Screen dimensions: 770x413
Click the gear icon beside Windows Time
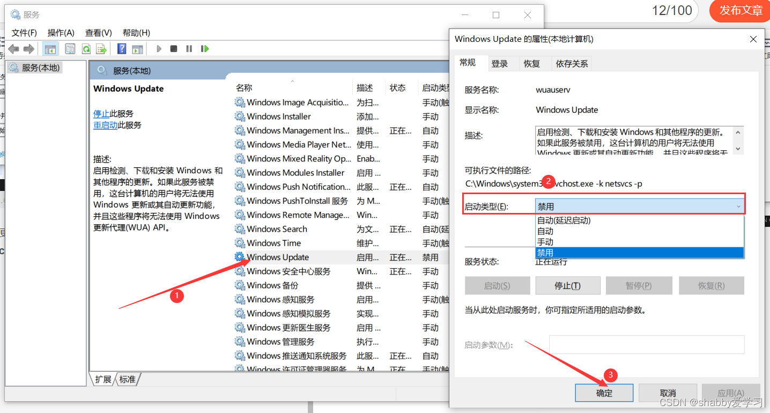[x=240, y=243]
